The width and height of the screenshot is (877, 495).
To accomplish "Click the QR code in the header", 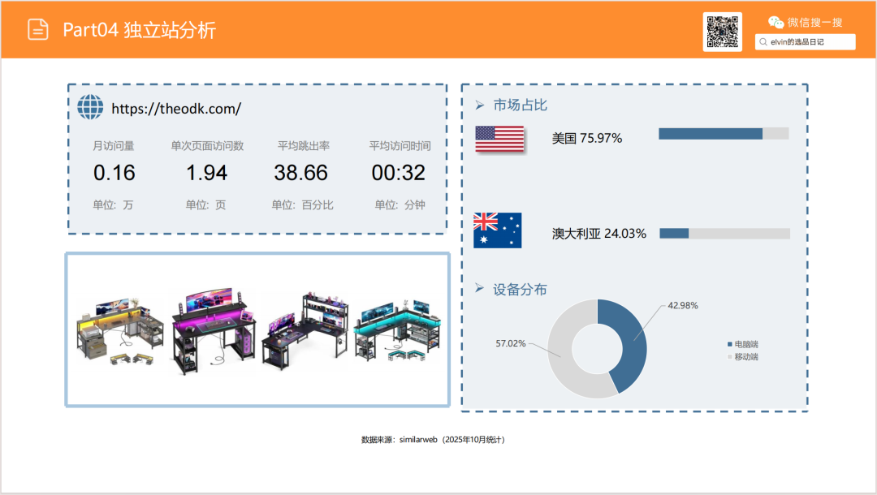I will 722,32.
